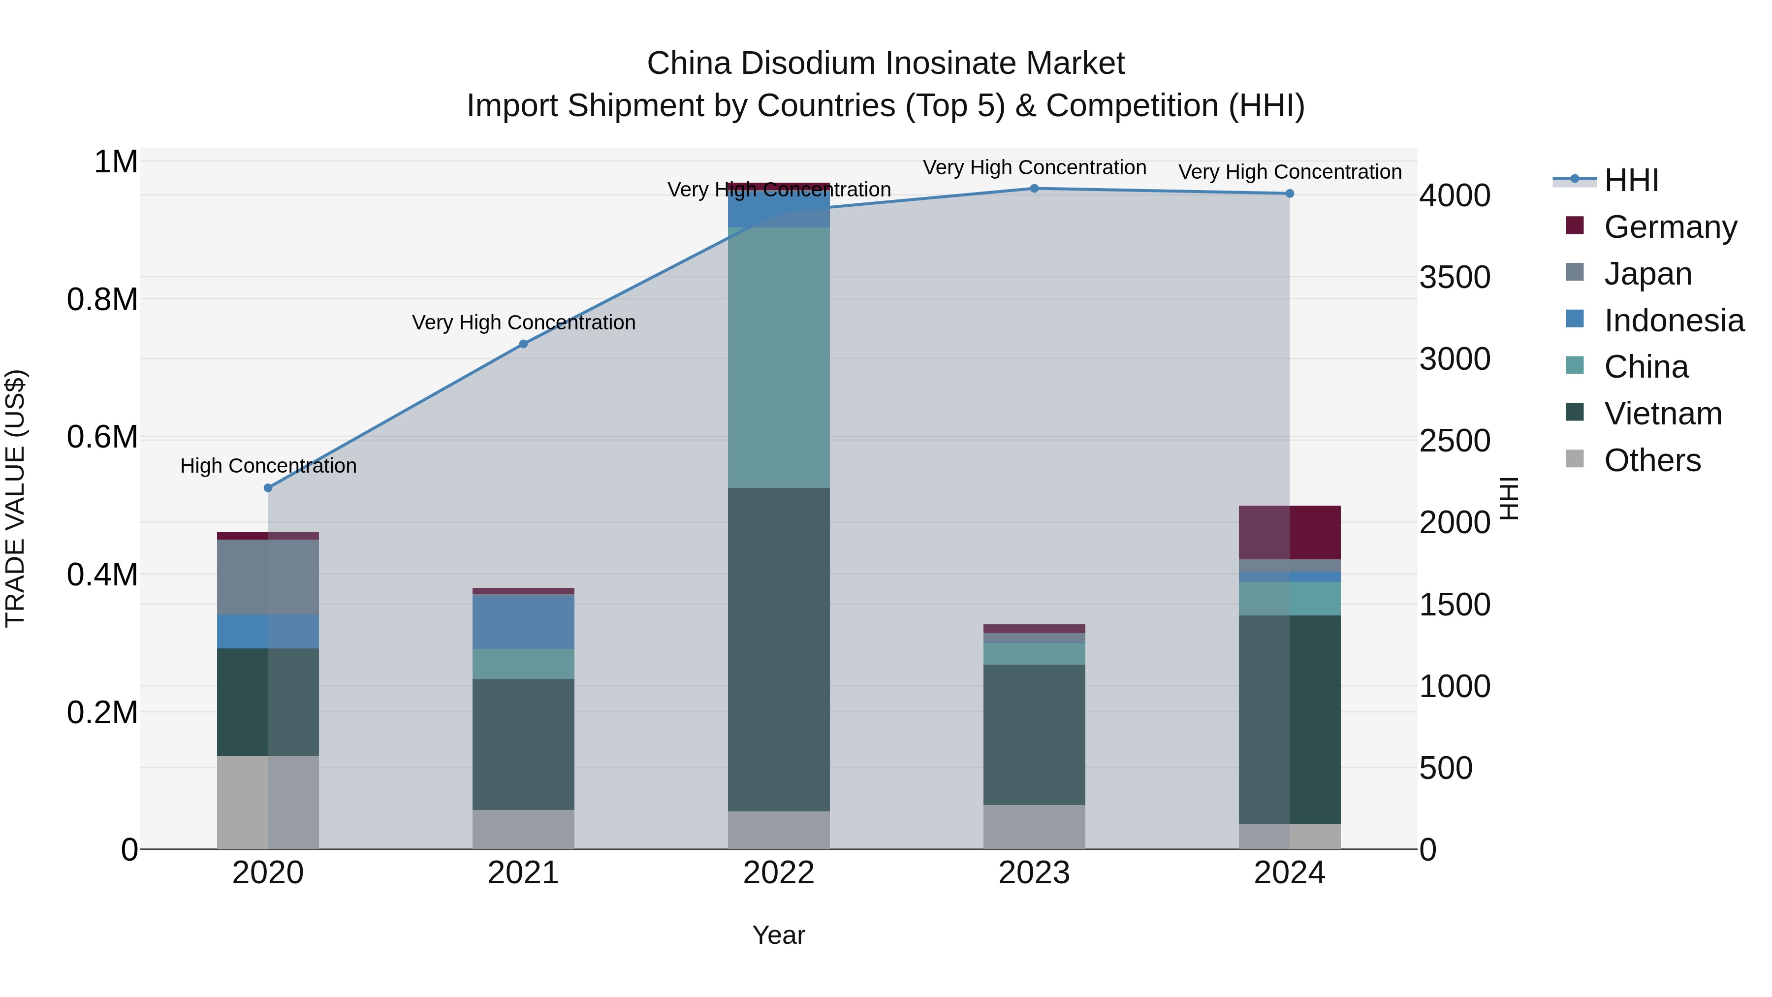This screenshot has width=1772, height=997.
Task: Click the Japan segment of the 2020 bar
Action: point(268,578)
